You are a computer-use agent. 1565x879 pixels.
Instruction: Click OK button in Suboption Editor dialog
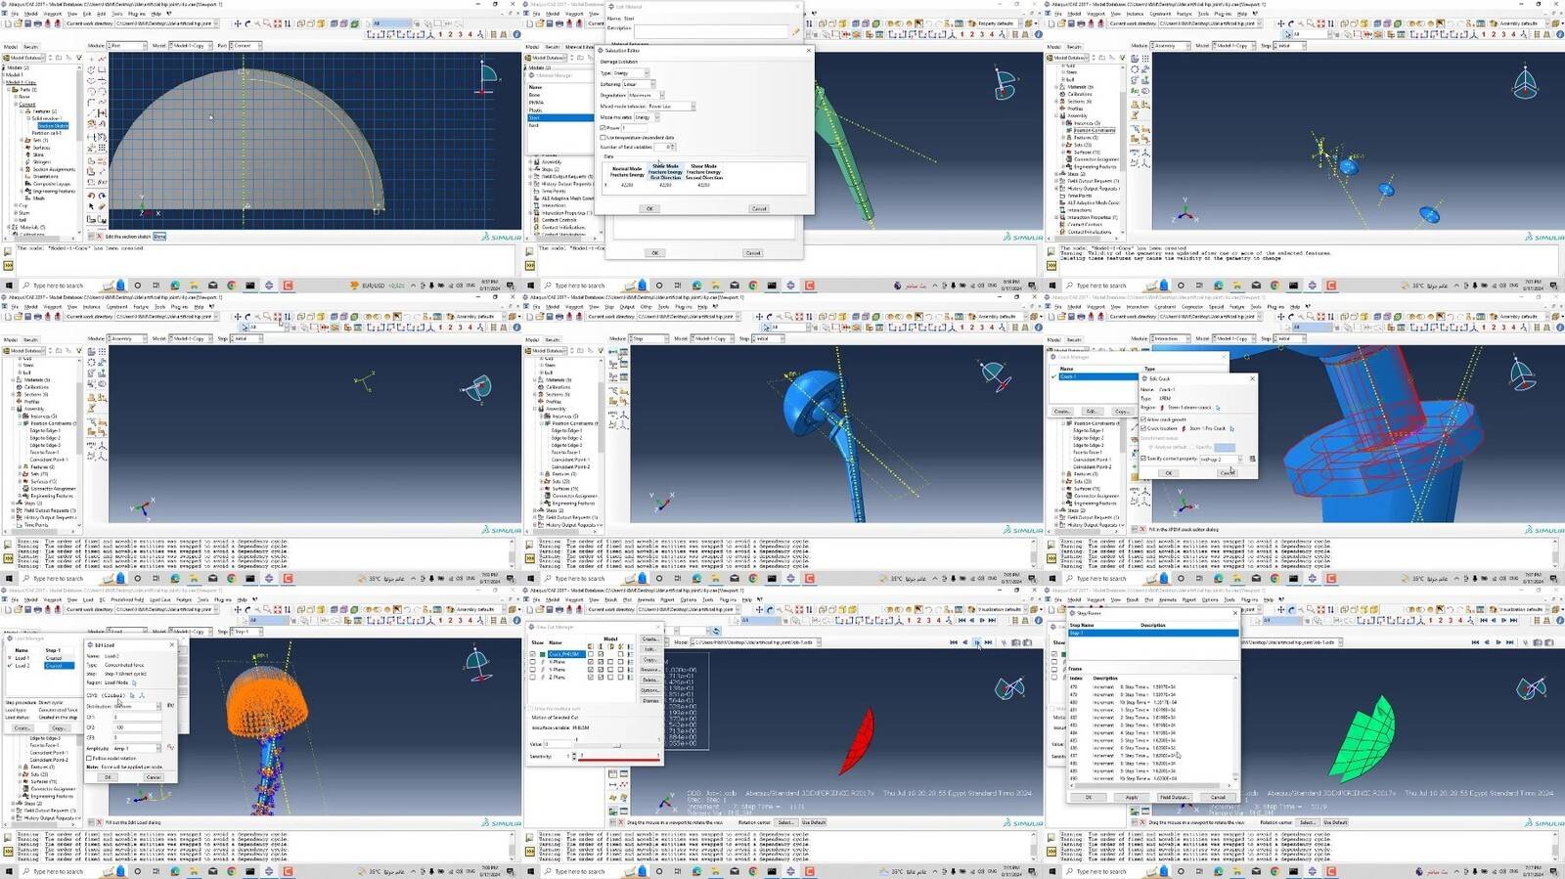pyautogui.click(x=649, y=208)
